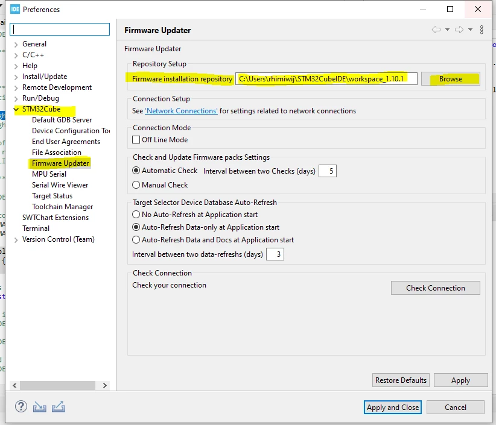496x425 pixels.
Task: Click the tree horizontal scrollbar thumb
Action: pyautogui.click(x=57, y=385)
